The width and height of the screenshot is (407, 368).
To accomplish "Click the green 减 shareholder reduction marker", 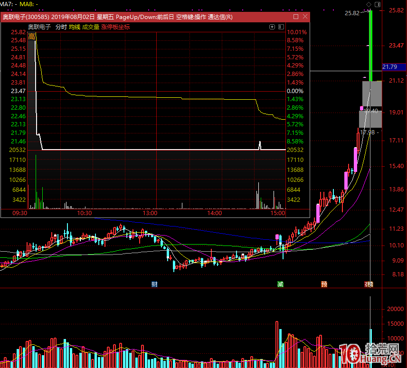I will (x=280, y=284).
